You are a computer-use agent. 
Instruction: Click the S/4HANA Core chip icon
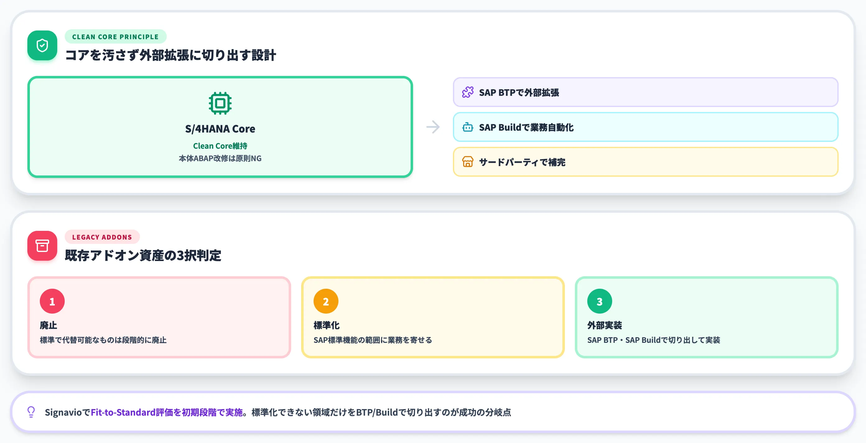coord(220,103)
